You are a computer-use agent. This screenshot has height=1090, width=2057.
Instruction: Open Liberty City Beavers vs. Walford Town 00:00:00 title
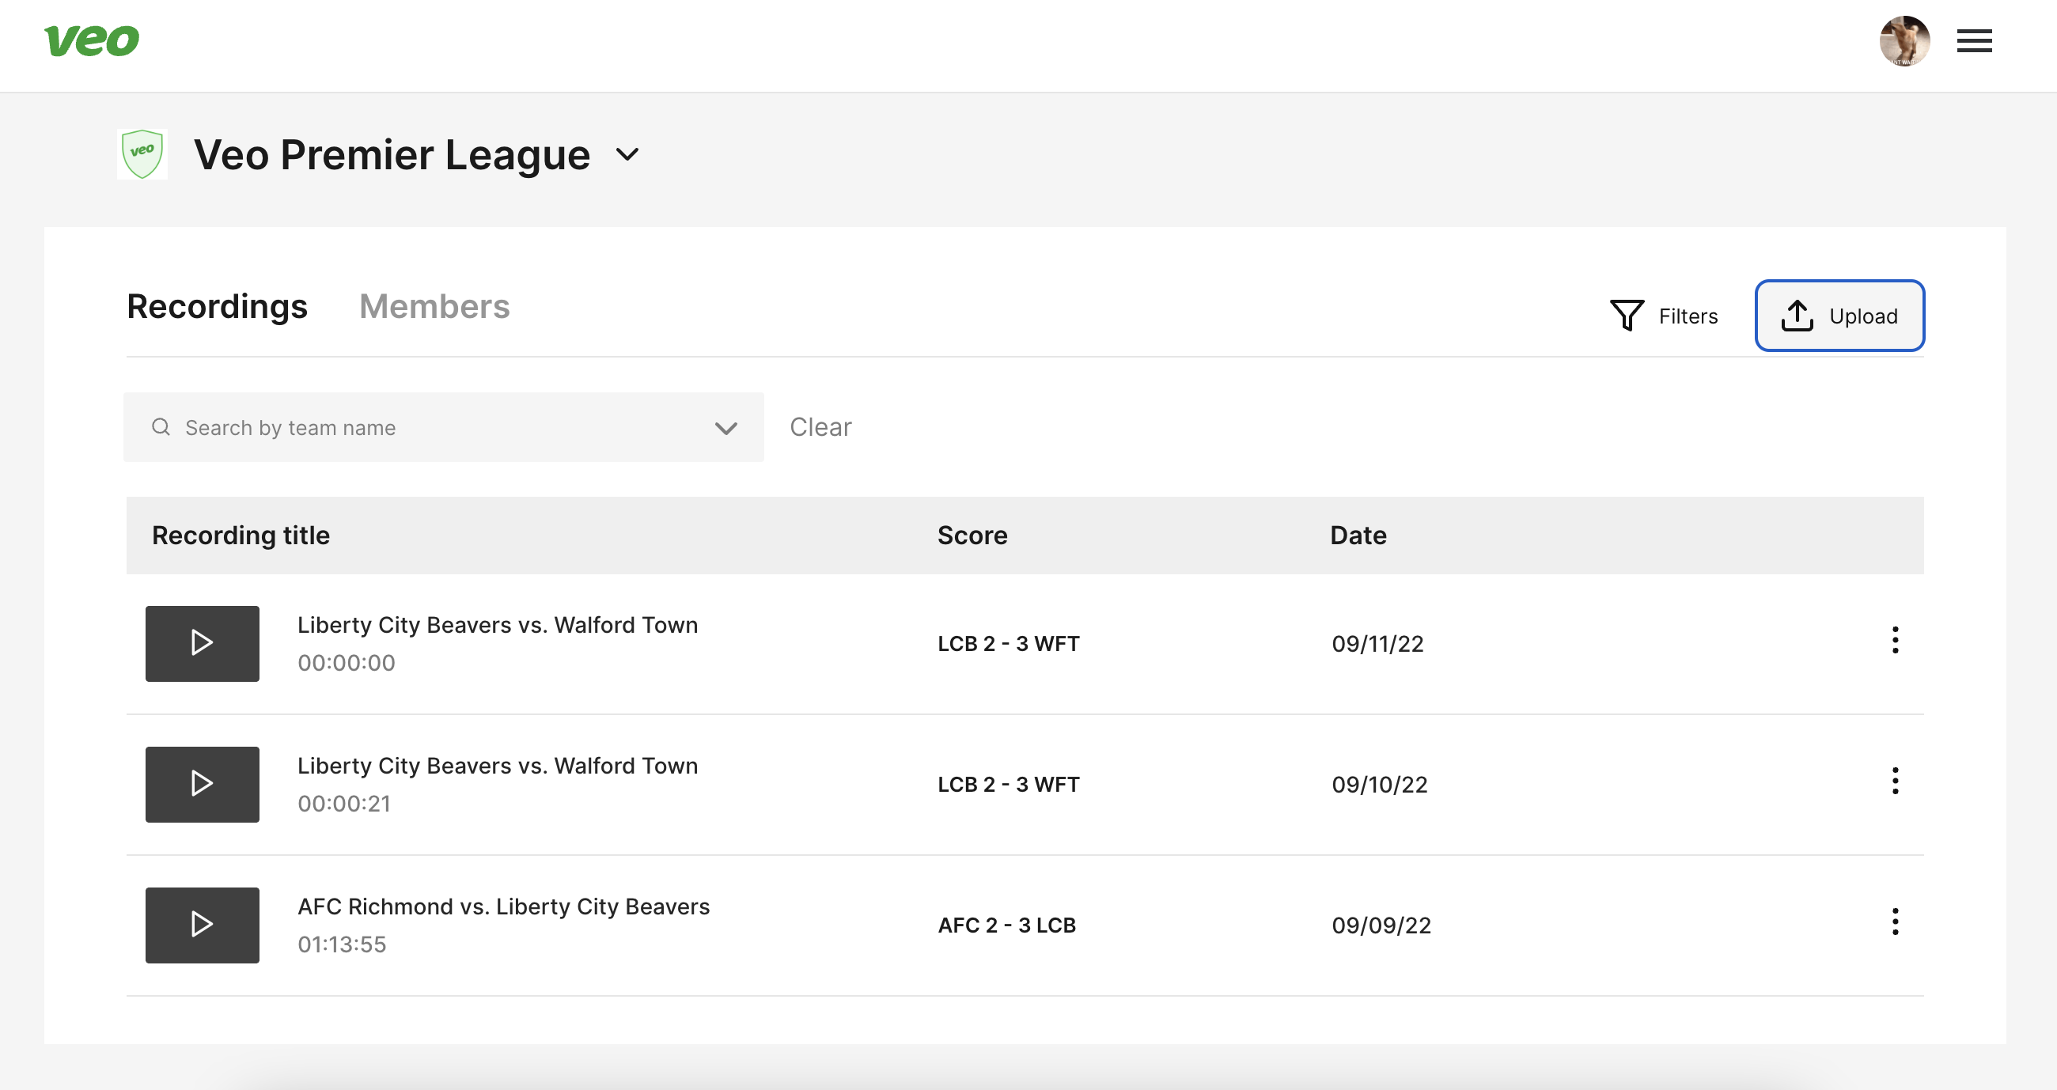(498, 625)
